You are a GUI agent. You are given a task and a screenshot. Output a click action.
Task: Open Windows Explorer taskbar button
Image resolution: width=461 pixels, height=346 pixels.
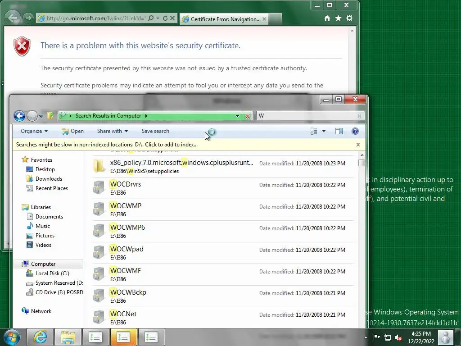68,337
